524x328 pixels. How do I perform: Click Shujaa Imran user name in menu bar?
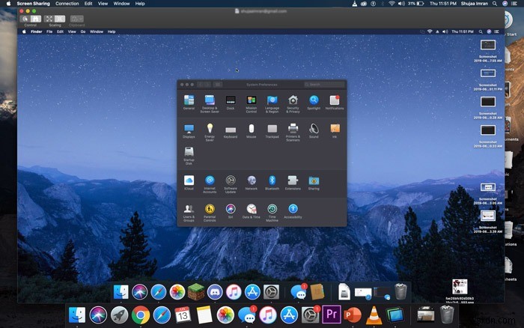(474, 3)
